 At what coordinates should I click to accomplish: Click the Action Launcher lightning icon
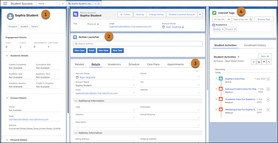point(75,37)
